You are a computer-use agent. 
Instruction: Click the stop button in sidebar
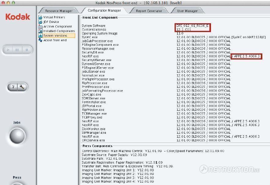click(27, 50)
